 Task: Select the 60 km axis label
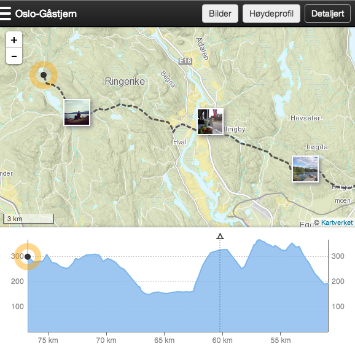[x=222, y=340]
